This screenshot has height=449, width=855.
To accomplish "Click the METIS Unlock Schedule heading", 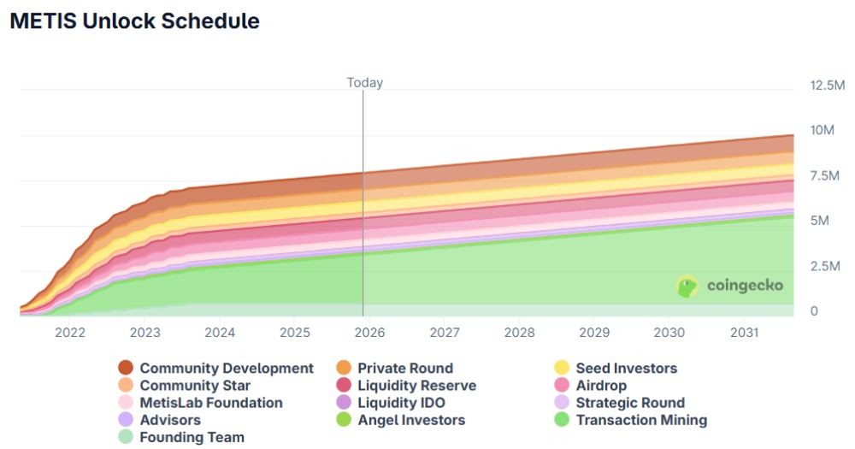I will (134, 21).
